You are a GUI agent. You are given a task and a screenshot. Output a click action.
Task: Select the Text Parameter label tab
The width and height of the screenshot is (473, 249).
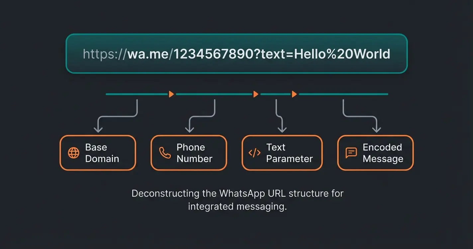pyautogui.click(x=290, y=153)
